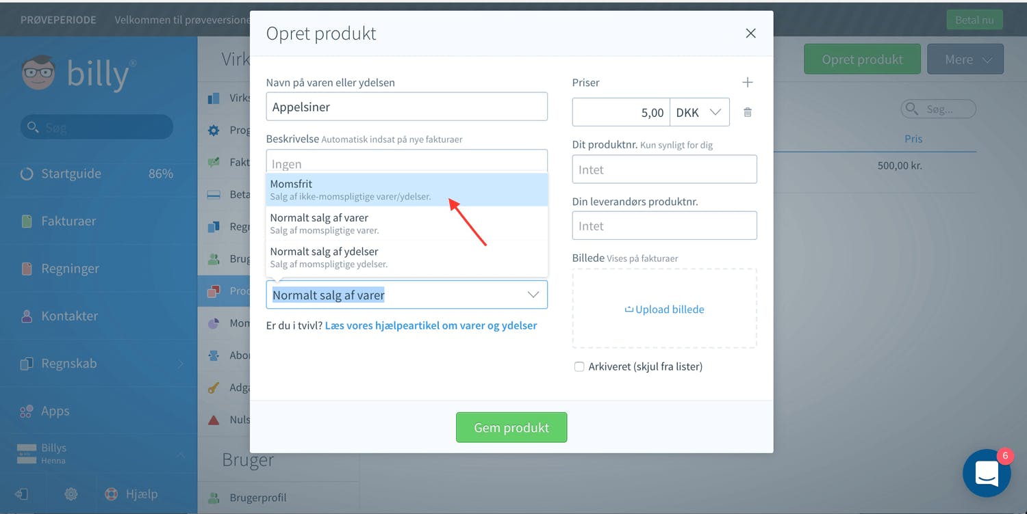Click the Gem produkt button
Image resolution: width=1027 pixels, height=514 pixels.
click(511, 427)
